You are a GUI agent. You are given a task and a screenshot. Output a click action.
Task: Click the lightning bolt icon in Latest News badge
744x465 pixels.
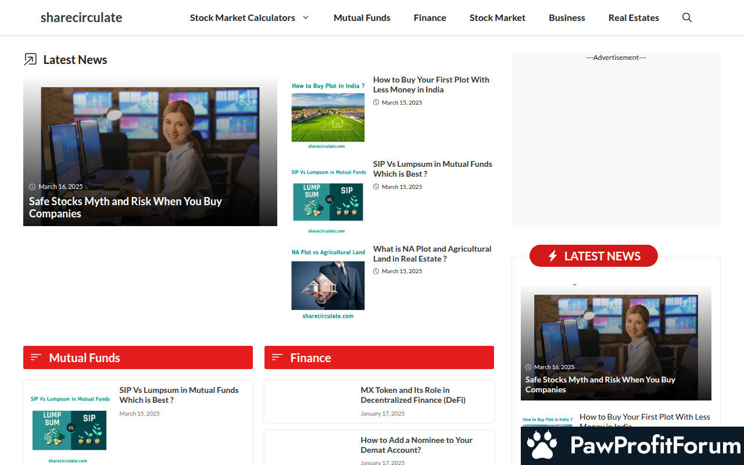tap(553, 256)
